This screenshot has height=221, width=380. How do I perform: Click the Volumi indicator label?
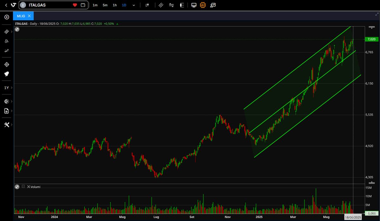[35, 187]
